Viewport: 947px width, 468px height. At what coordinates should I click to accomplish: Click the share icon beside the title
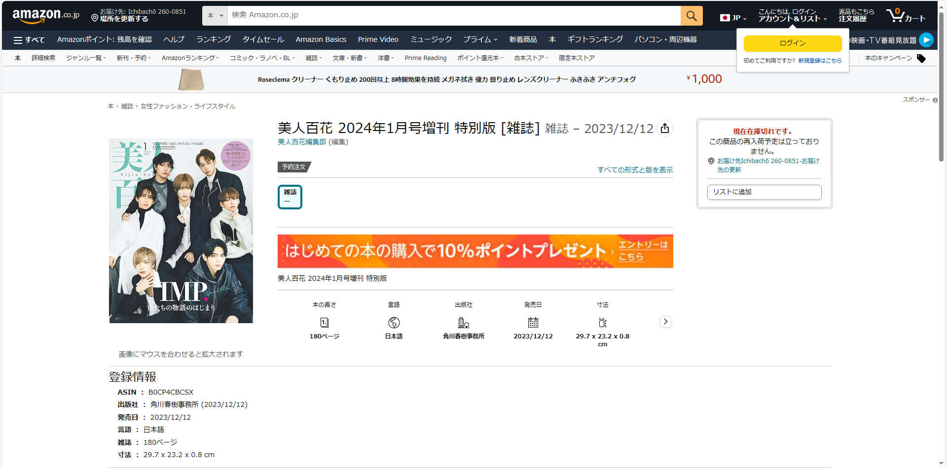click(665, 128)
